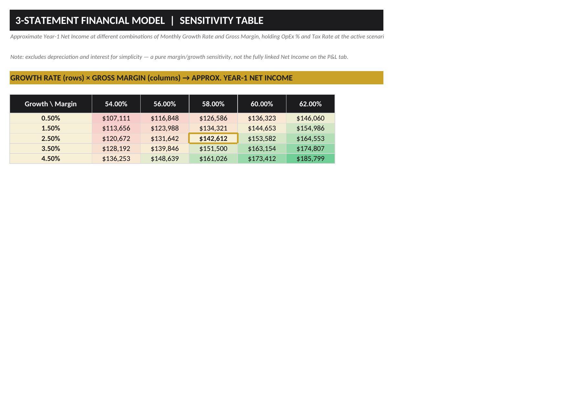This screenshot has height=401, width=567.
Task: Click the 0.50% growth row label
Action: pos(51,118)
